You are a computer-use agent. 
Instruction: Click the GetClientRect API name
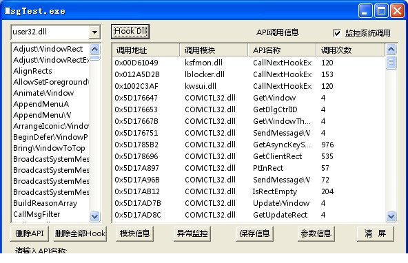(277, 156)
